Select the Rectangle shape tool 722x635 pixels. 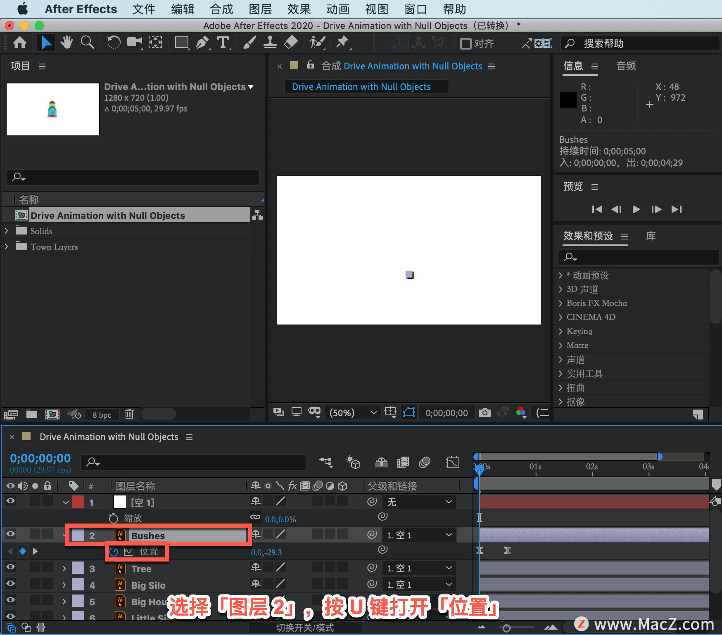point(182,43)
